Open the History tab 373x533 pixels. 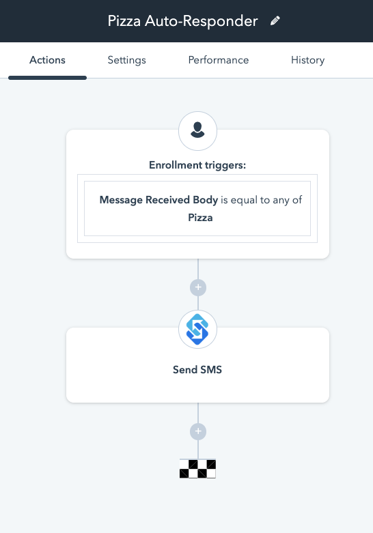pos(307,60)
